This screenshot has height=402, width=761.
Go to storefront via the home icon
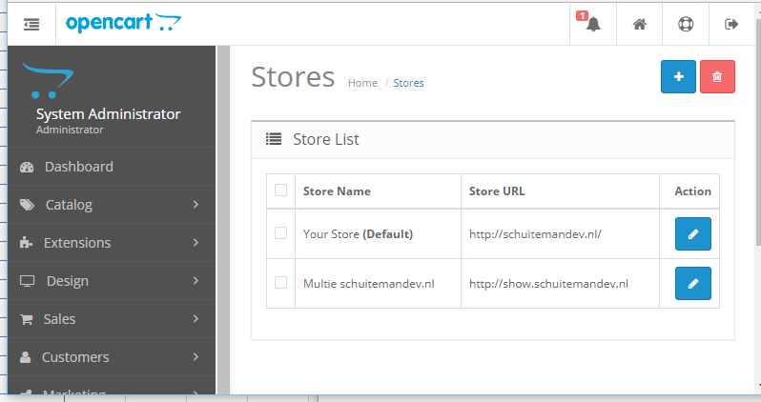[640, 24]
